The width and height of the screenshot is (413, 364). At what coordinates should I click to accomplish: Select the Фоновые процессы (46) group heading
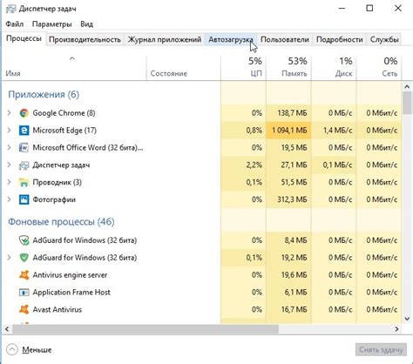click(x=61, y=222)
